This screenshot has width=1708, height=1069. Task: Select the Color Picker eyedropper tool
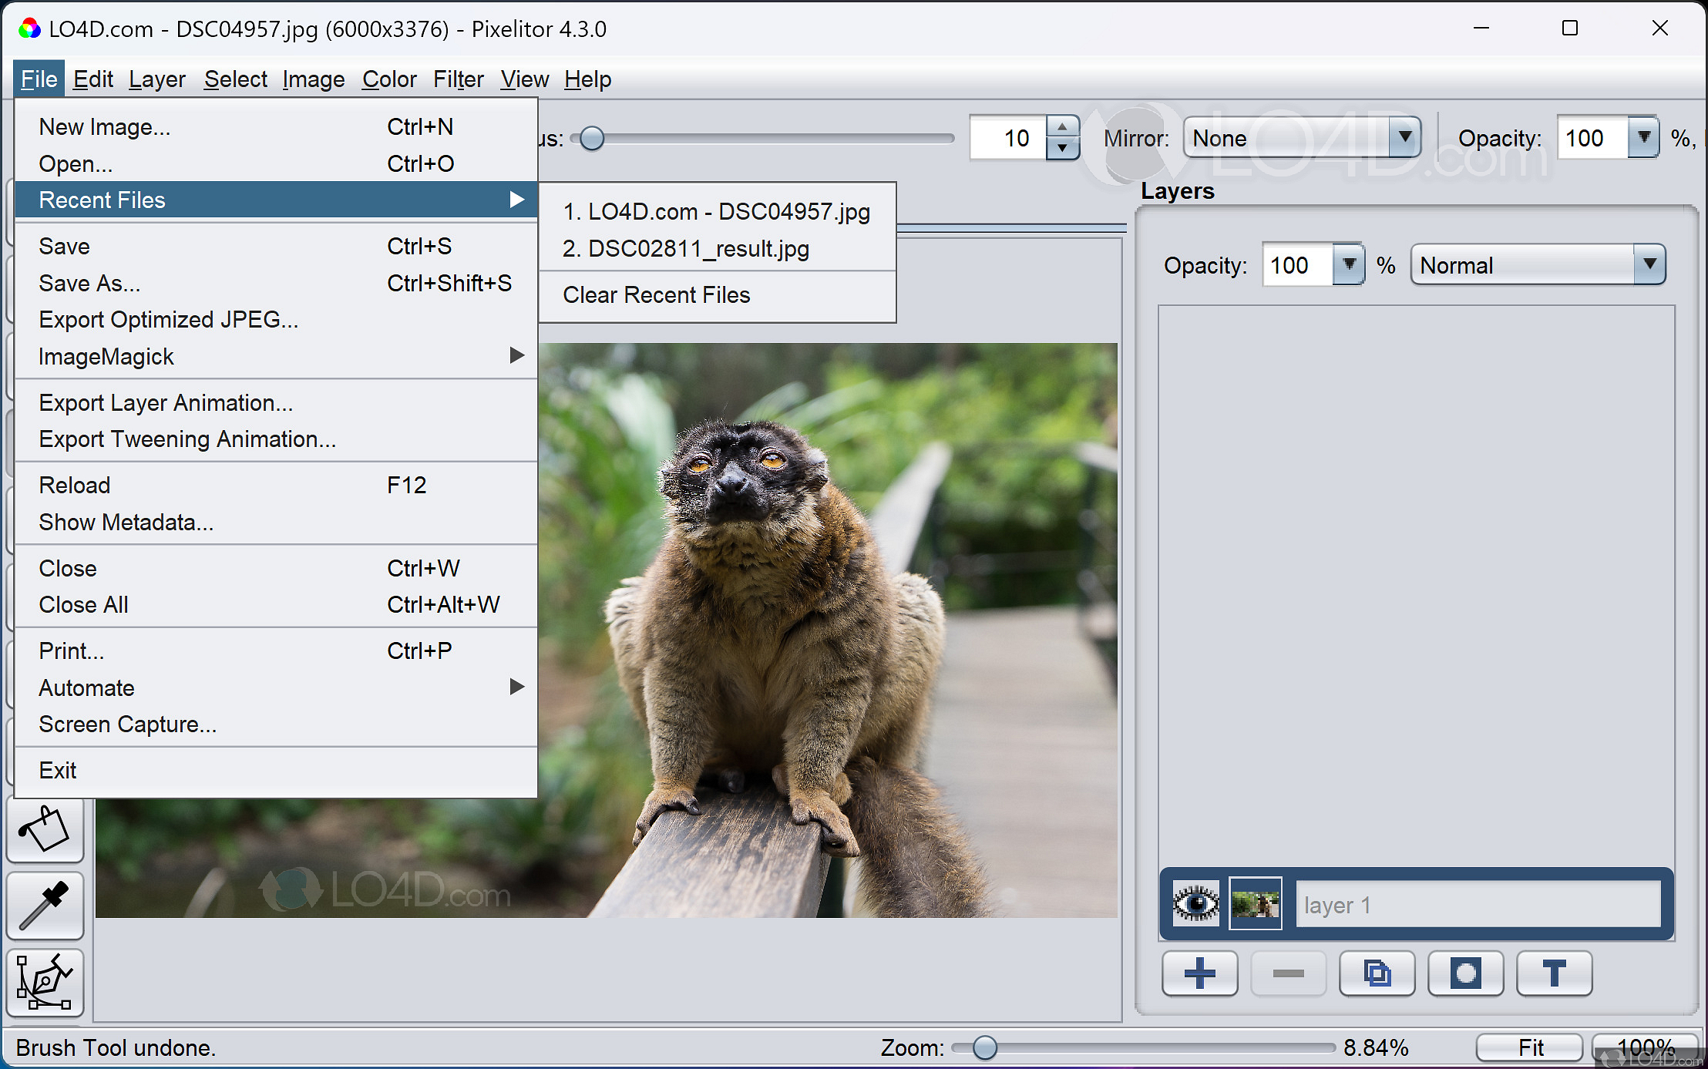(x=45, y=906)
